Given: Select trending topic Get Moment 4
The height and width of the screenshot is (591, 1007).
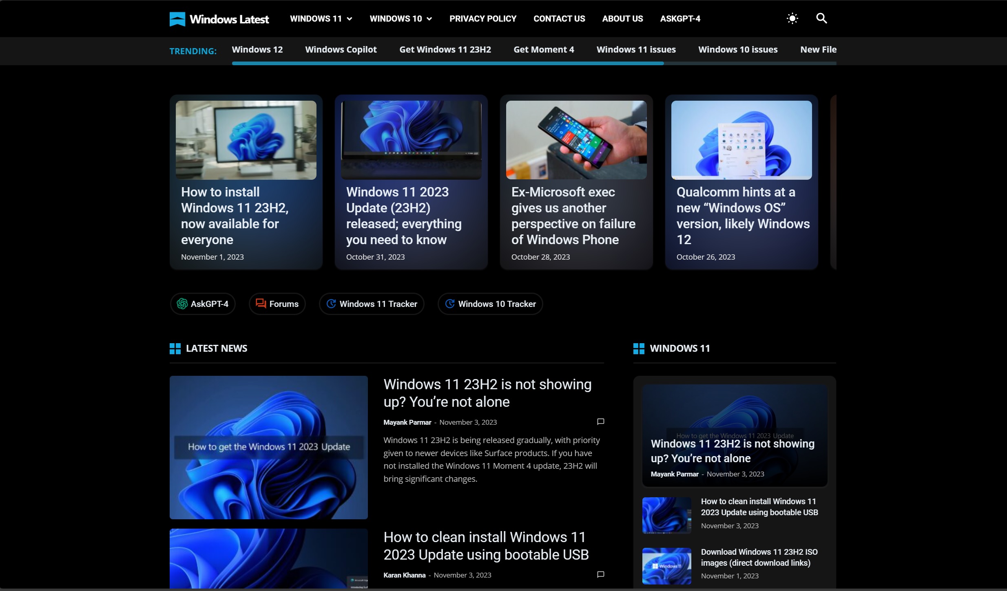Looking at the screenshot, I should pyautogui.click(x=544, y=49).
